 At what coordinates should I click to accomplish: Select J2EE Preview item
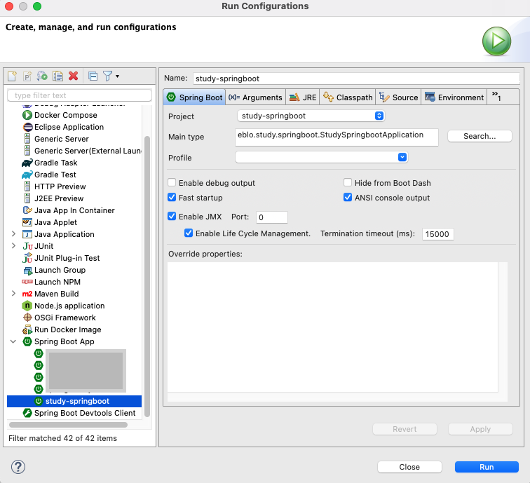(53, 198)
